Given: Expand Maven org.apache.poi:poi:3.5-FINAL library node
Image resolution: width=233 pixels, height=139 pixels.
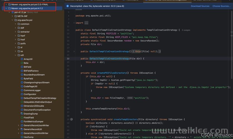Looking at the screenshot, I should 6,4.
